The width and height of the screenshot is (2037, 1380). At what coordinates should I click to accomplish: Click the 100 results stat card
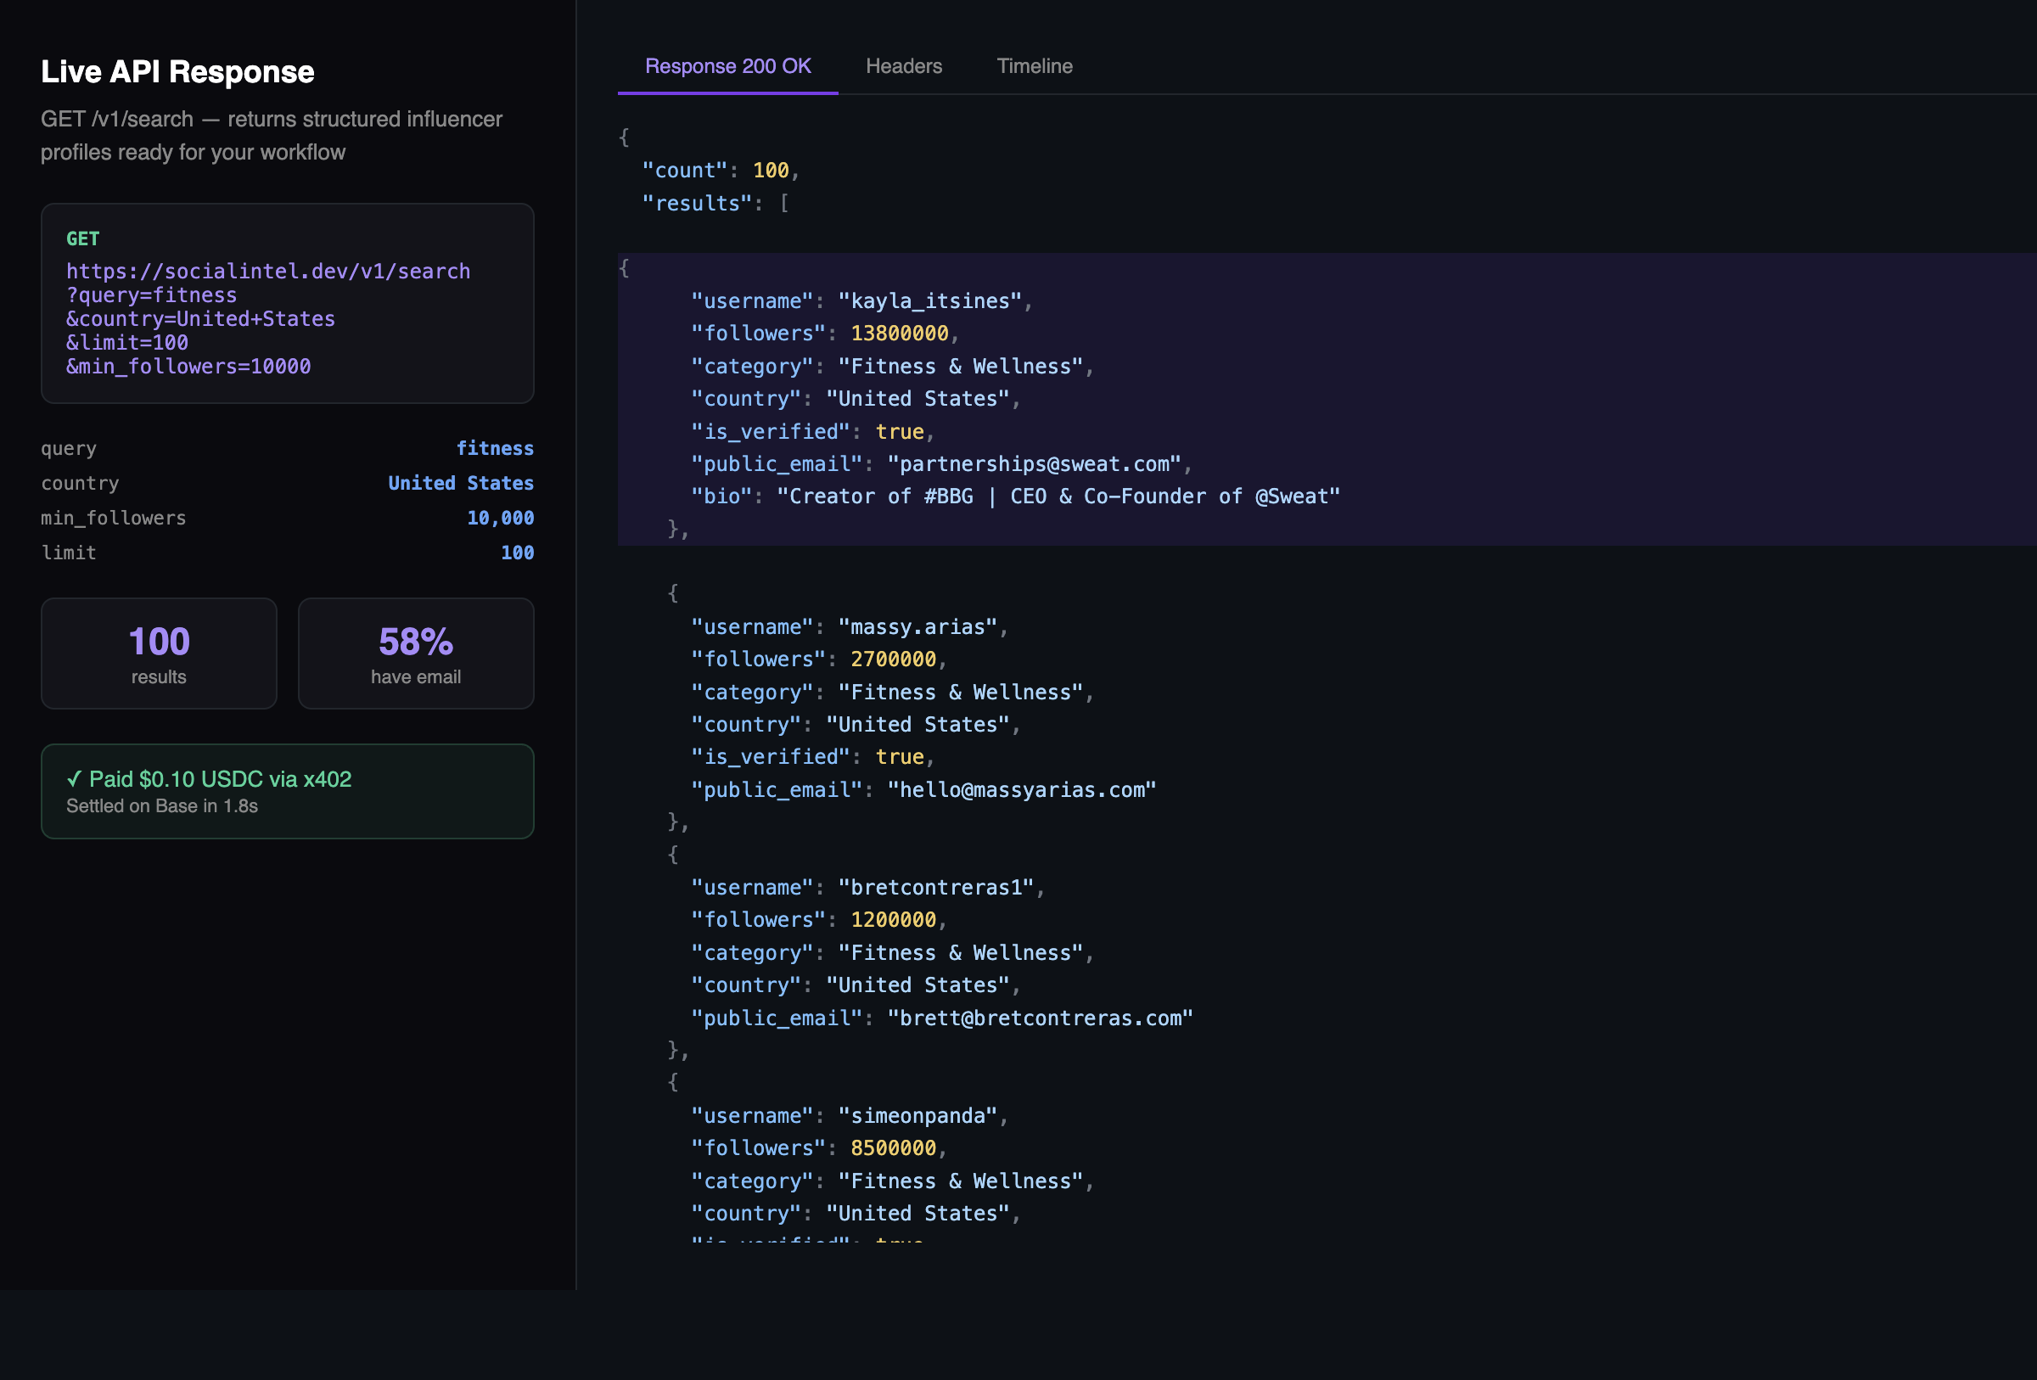click(x=158, y=653)
